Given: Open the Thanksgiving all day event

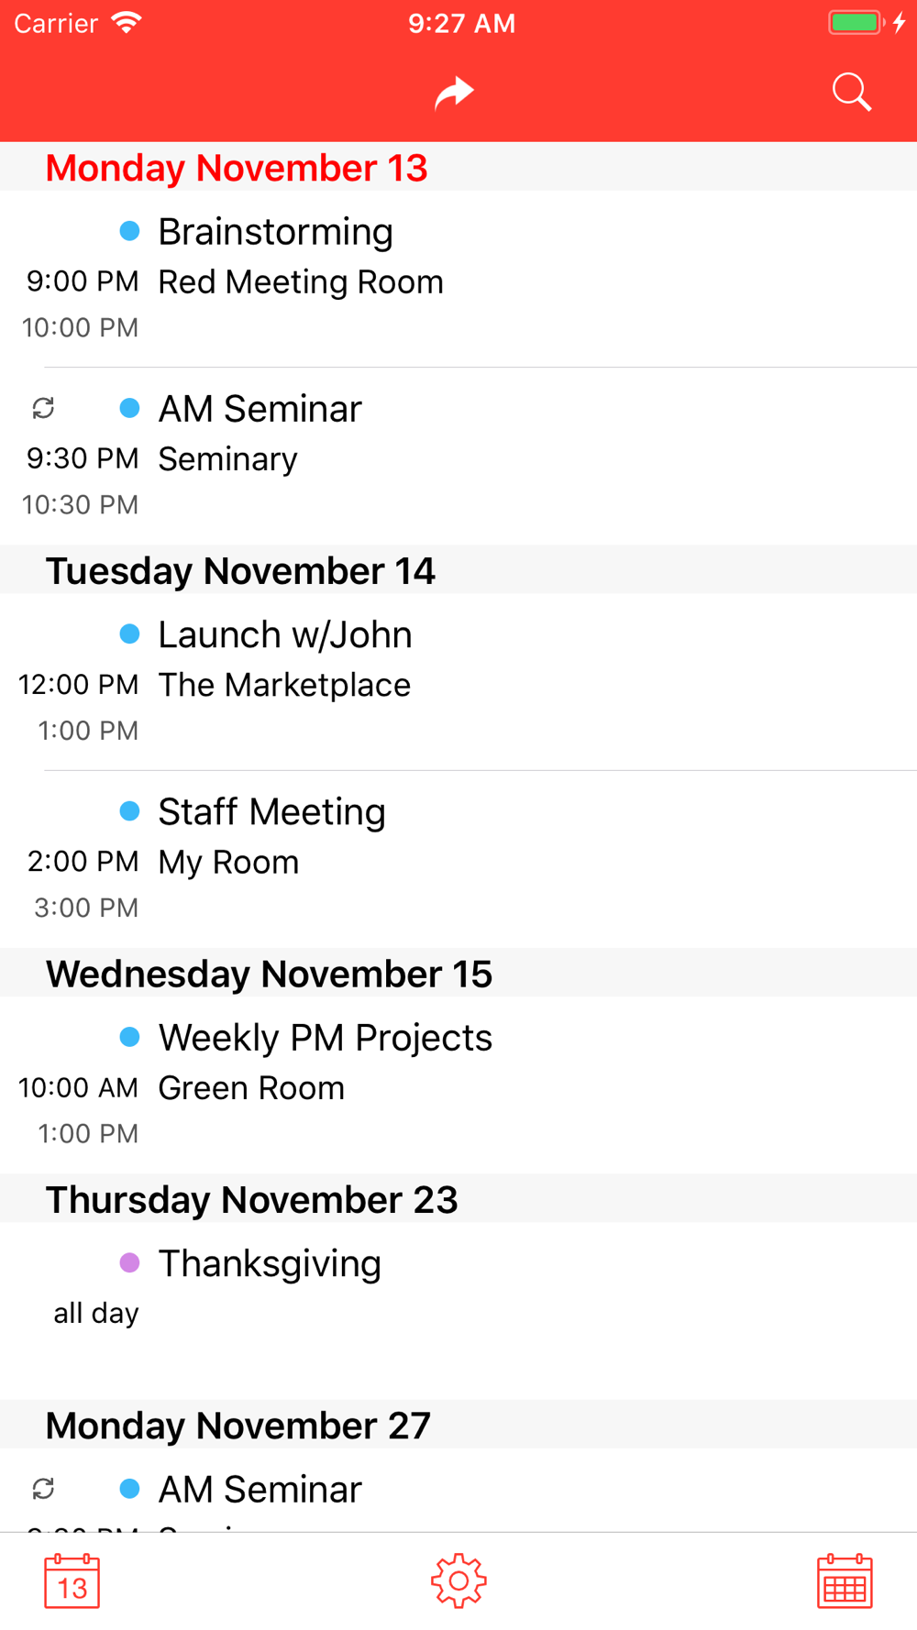Looking at the screenshot, I should (458, 1310).
